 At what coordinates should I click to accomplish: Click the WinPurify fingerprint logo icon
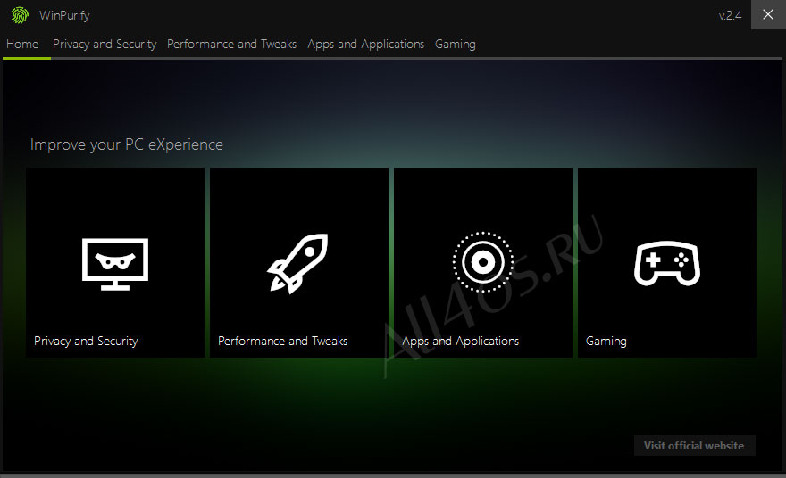coord(20,15)
